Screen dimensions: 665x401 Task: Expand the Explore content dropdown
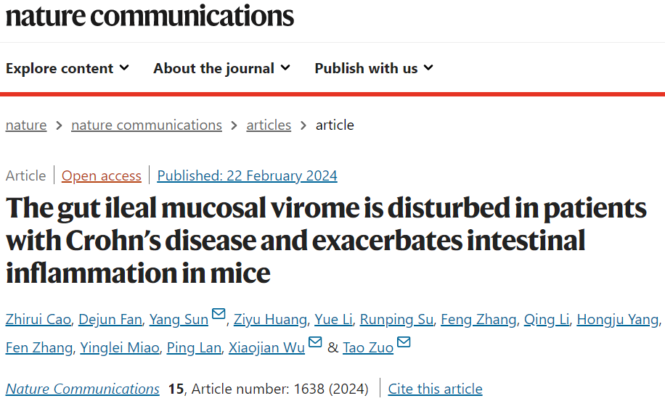(x=68, y=68)
